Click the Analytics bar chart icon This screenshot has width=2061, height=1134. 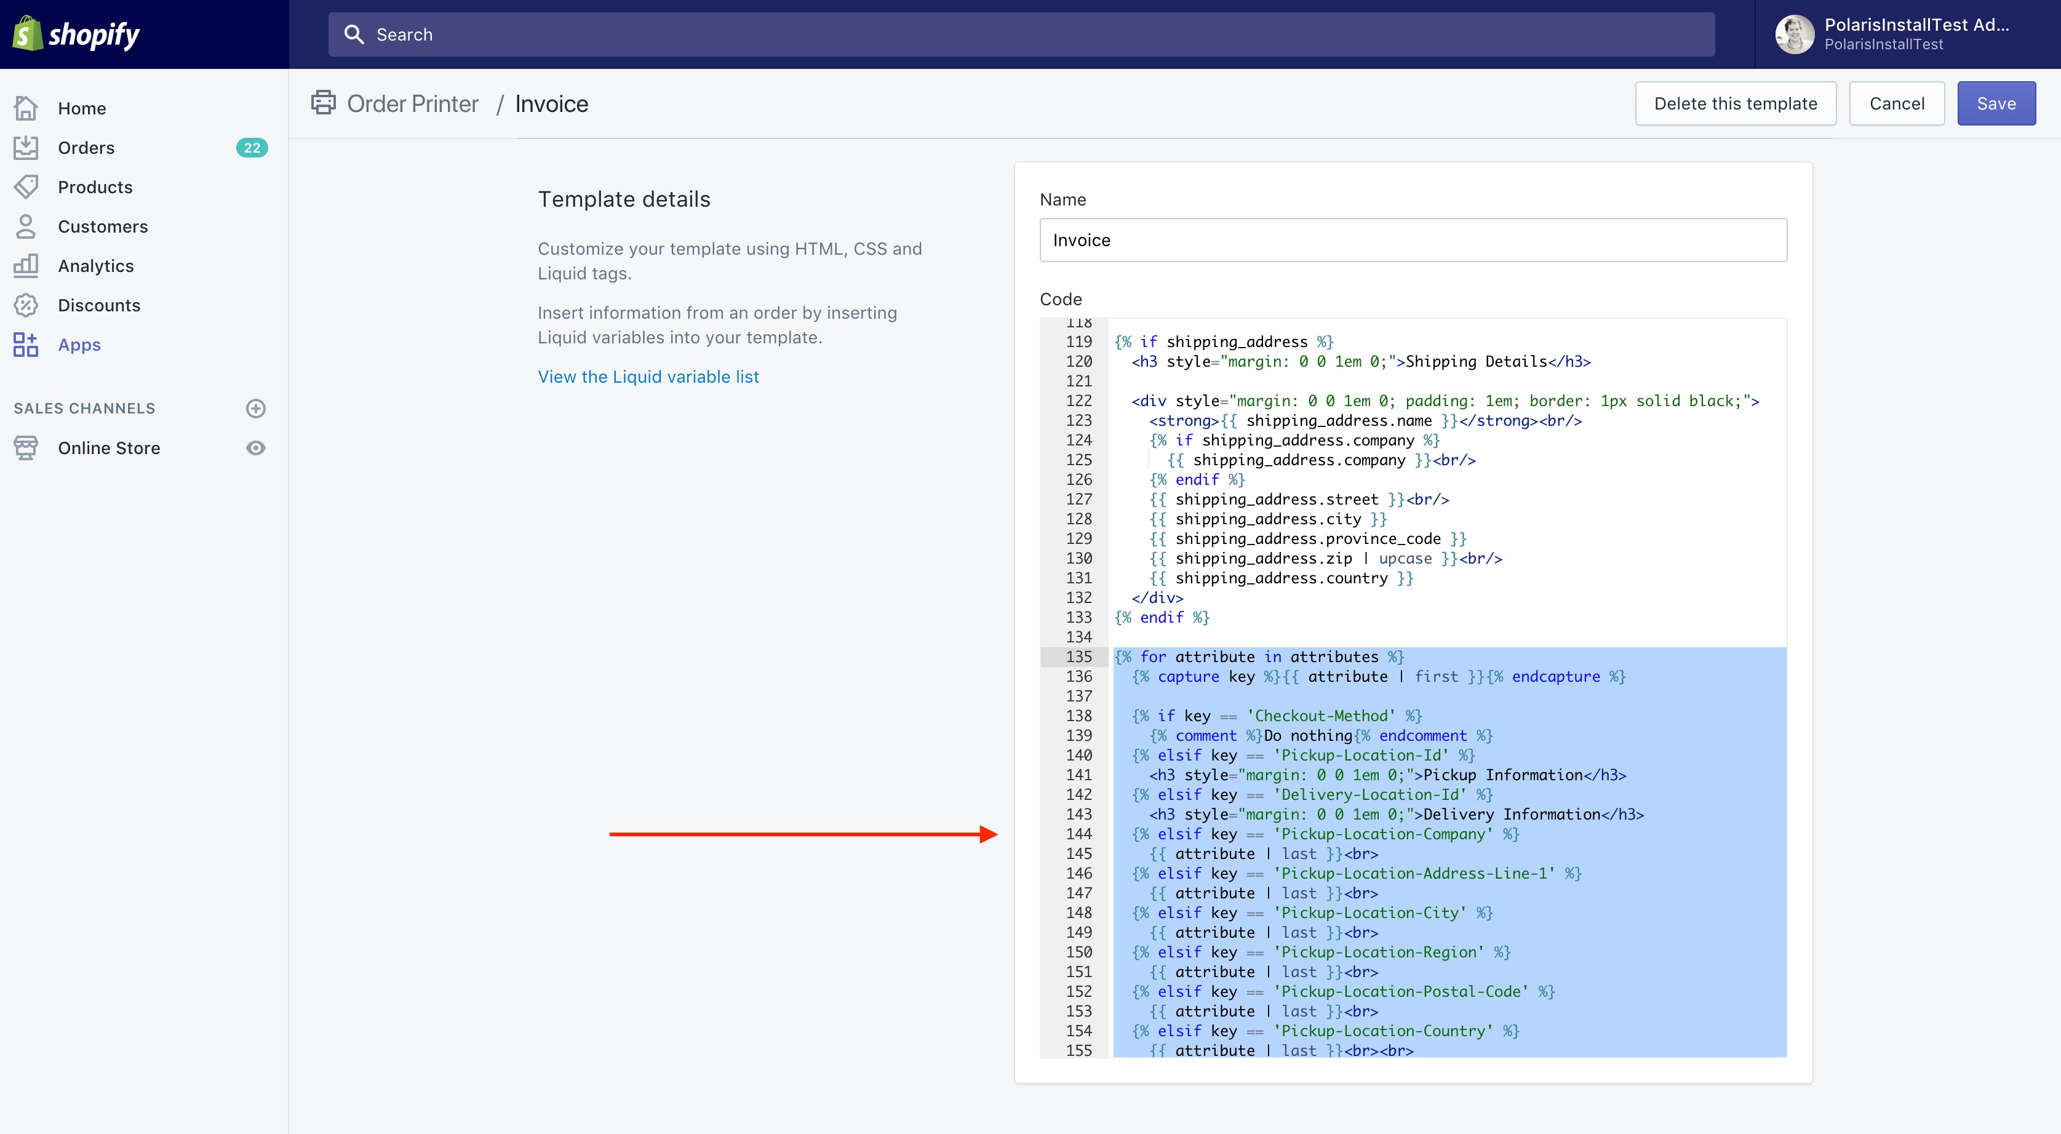[x=26, y=266]
